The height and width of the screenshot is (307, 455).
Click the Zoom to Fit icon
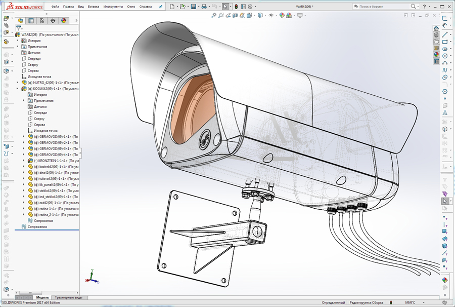pyautogui.click(x=214, y=15)
